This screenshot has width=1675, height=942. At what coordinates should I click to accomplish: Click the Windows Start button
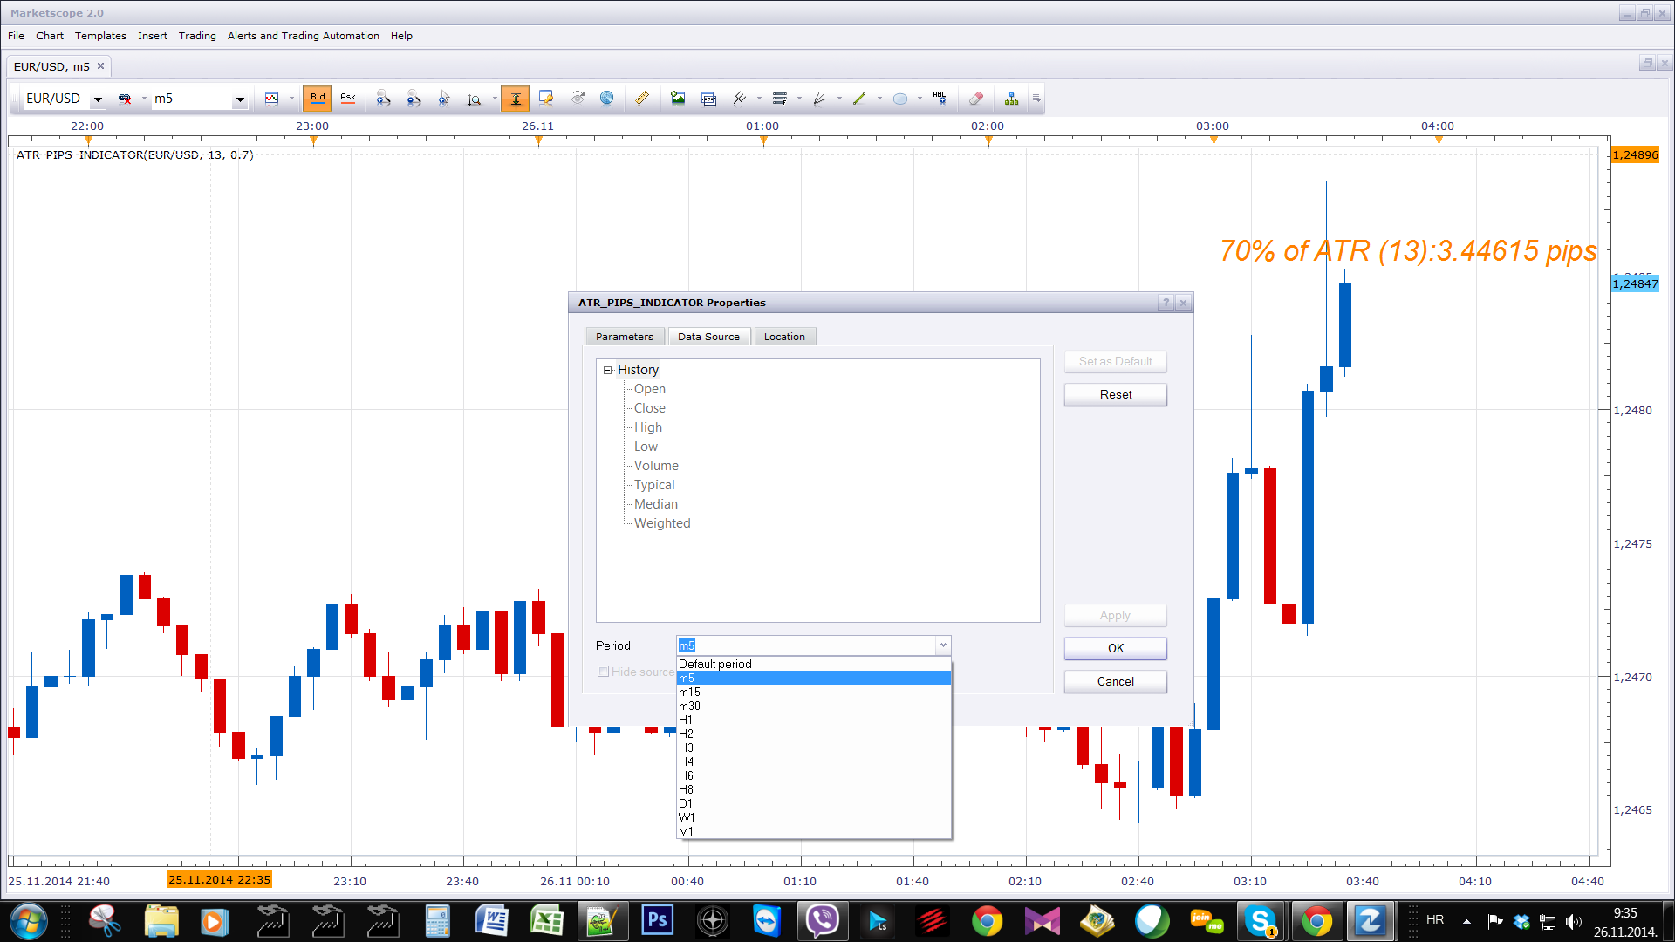[29, 920]
